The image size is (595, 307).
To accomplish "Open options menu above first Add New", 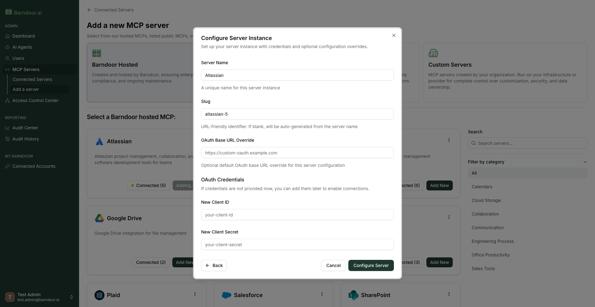I will point(449,140).
